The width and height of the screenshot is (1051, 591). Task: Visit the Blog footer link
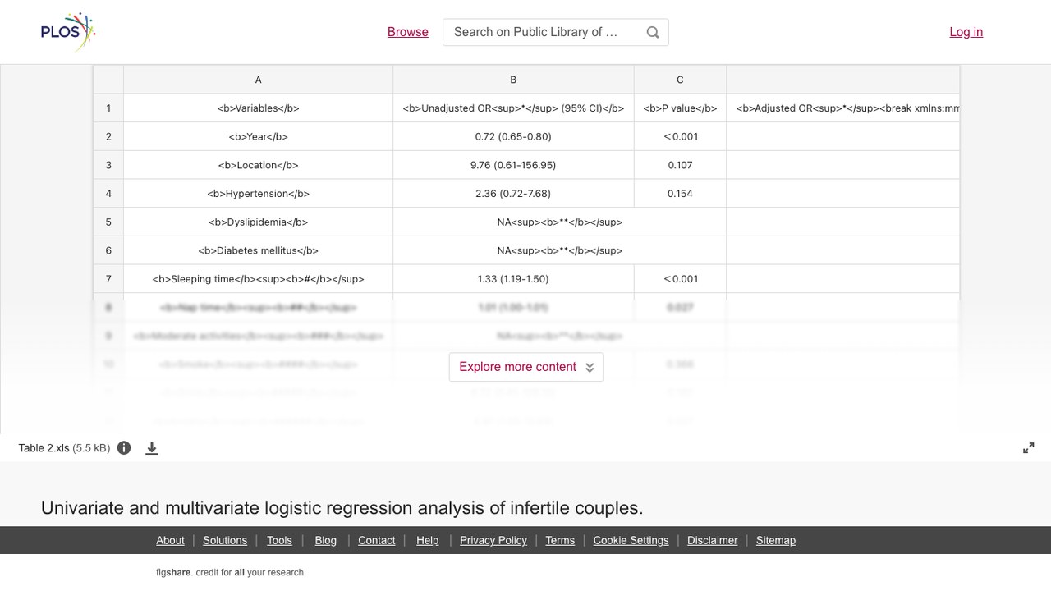[326, 540]
